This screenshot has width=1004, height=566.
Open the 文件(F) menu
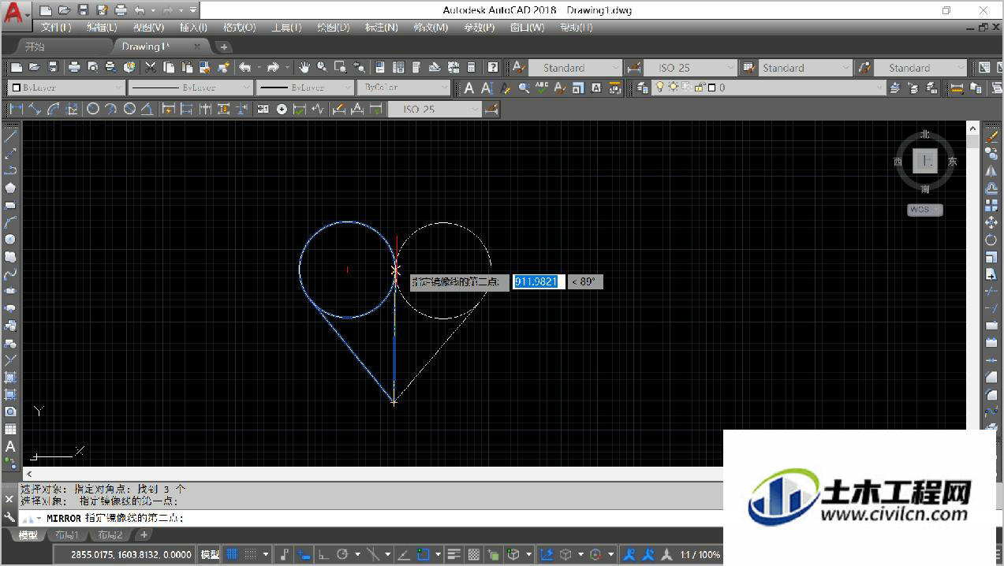pos(55,28)
